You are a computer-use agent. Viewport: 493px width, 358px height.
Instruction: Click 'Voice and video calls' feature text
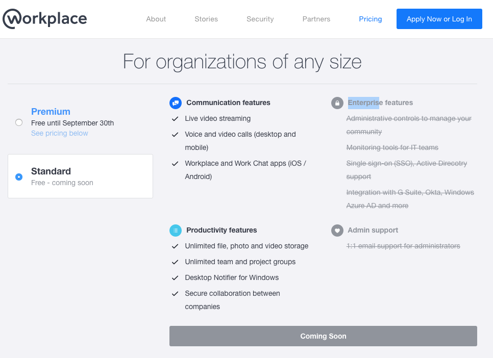coord(240,141)
